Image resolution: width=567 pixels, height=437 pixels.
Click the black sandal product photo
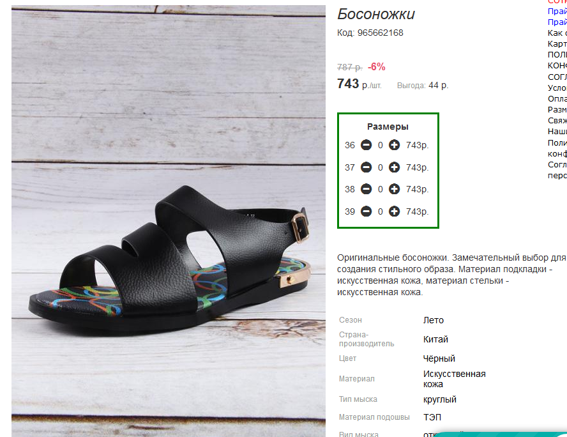169,221
